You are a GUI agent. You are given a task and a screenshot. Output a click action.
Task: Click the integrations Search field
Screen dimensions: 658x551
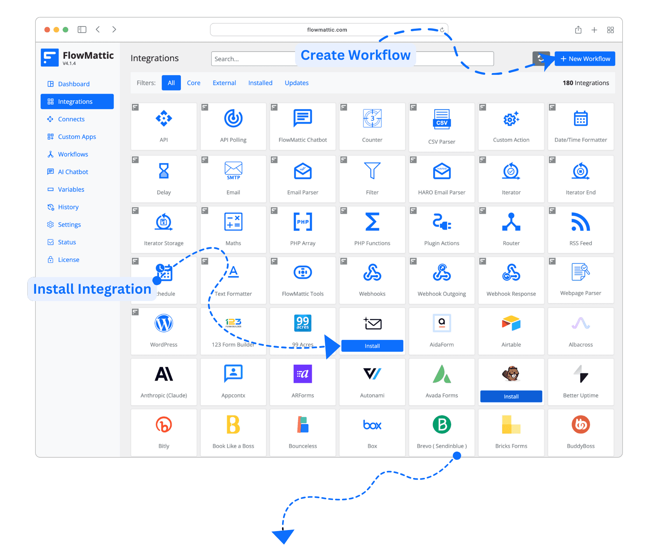point(352,59)
